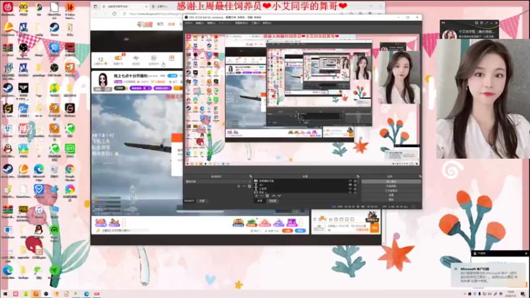Pop out the OBS sources dock
This screenshot has height=298, width=530.
[358, 176]
